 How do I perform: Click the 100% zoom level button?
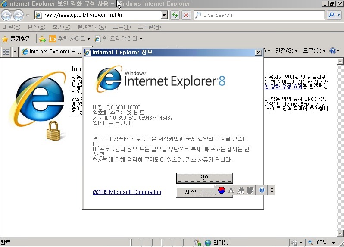(x=317, y=242)
